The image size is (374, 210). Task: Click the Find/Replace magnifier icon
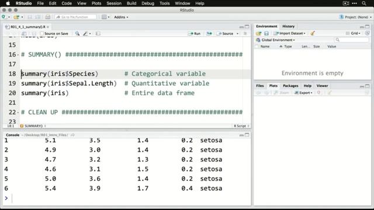pos(77,34)
